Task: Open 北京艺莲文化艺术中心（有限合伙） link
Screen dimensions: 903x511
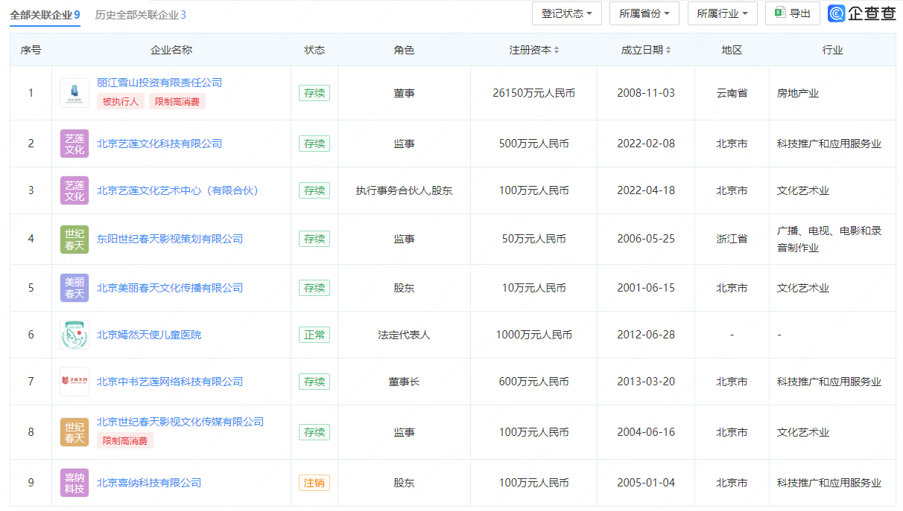Action: (x=177, y=190)
